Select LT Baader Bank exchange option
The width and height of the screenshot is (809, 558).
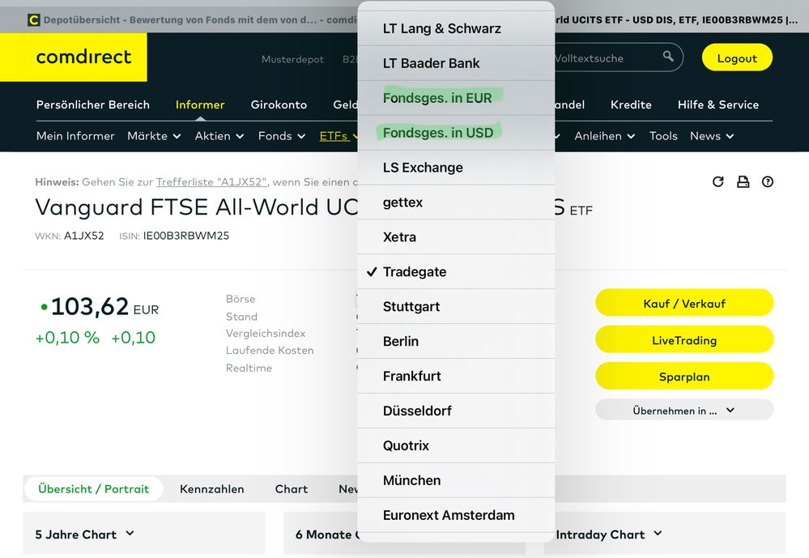456,63
